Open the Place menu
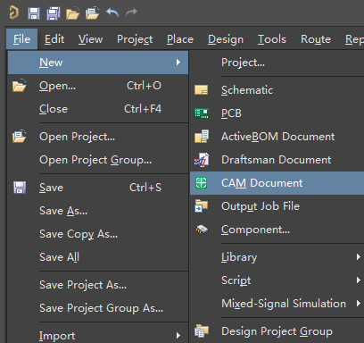The width and height of the screenshot is (364, 343). tap(180, 39)
